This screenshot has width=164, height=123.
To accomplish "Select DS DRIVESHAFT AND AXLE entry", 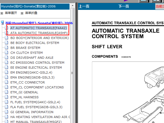I will coord(32,58).
